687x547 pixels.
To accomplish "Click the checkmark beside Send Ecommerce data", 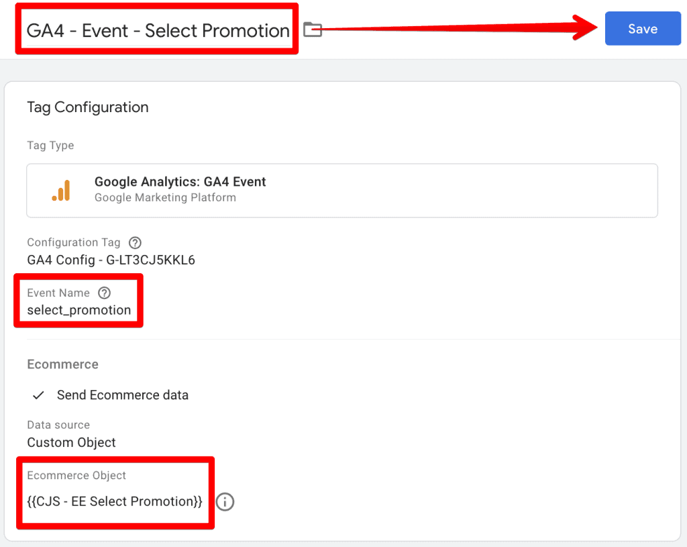I will (x=38, y=395).
